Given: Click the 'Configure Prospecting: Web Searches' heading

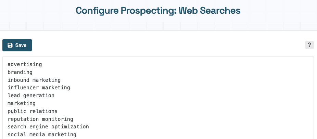Looking at the screenshot, I should point(158,11).
